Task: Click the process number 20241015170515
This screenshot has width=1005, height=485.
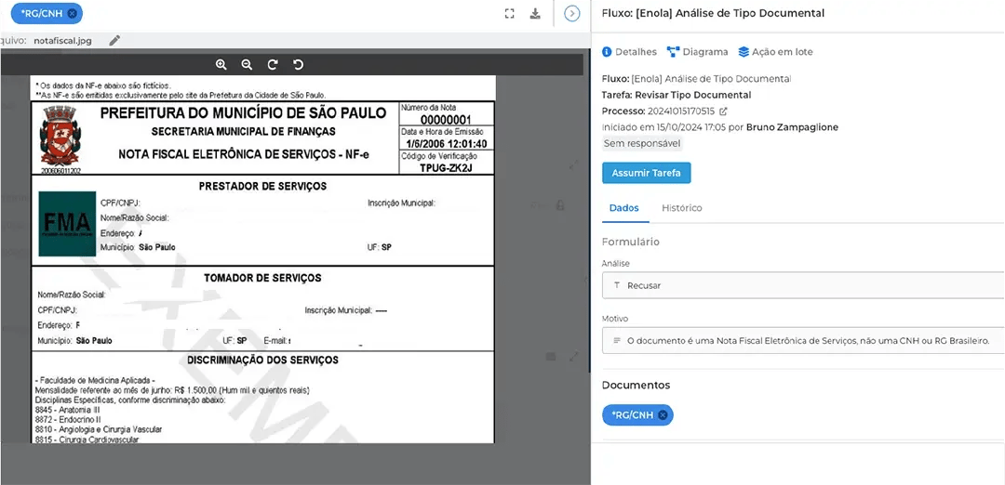Action: (x=681, y=111)
